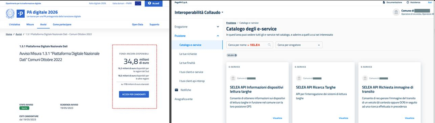Click the Comune institution icon in header
Image resolution: width=435 pixels, height=123 pixels.
(x=396, y=12)
